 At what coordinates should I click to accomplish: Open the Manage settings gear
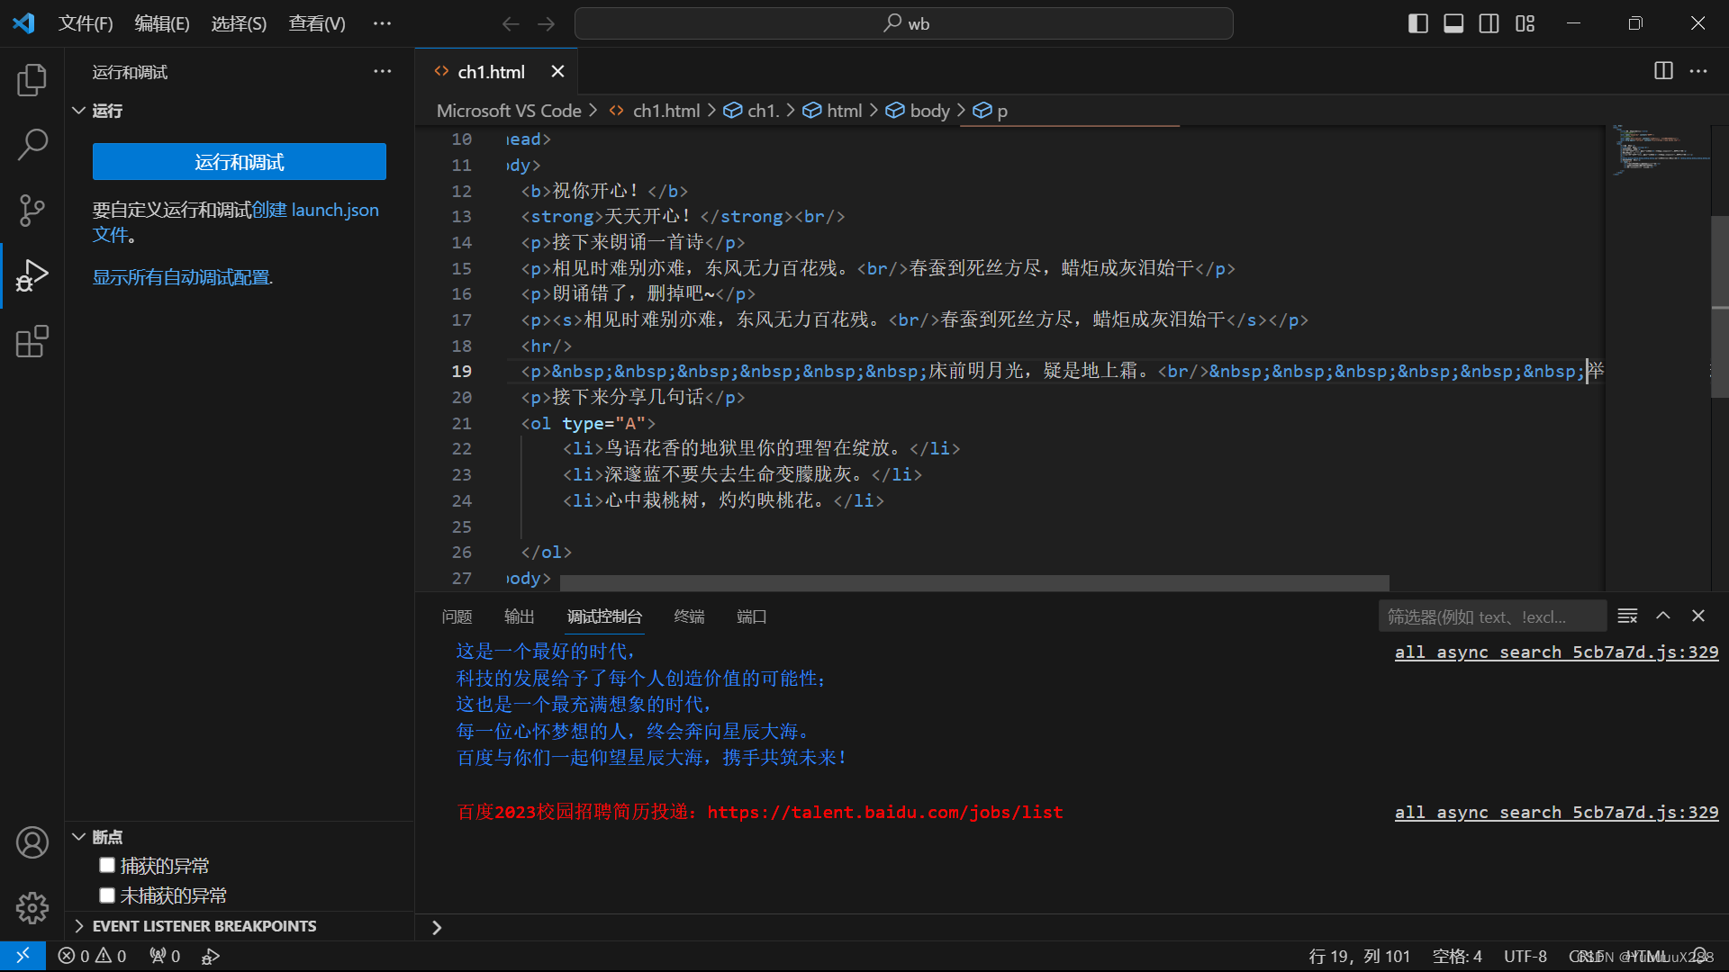32,907
